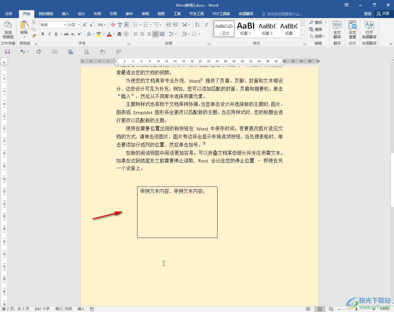Click the Find (查找) button
Image resolution: width=394 pixels, height=312 pixels.
[316, 22]
